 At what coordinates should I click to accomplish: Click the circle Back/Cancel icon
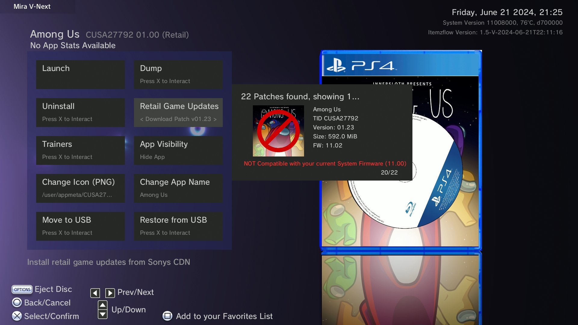(17, 302)
